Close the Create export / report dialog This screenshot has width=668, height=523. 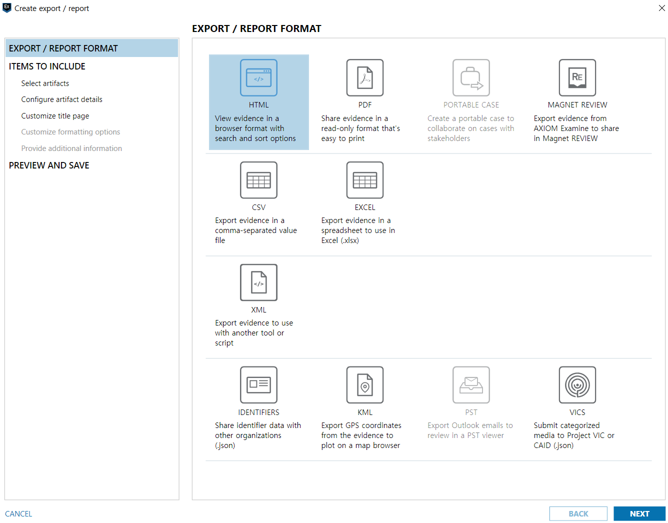click(661, 8)
